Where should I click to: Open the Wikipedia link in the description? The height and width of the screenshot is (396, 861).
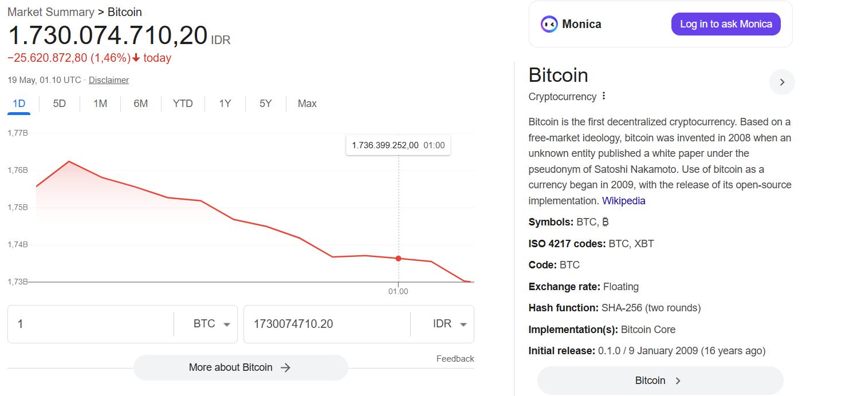pos(623,200)
